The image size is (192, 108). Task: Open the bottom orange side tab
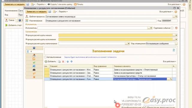pos(34,77)
